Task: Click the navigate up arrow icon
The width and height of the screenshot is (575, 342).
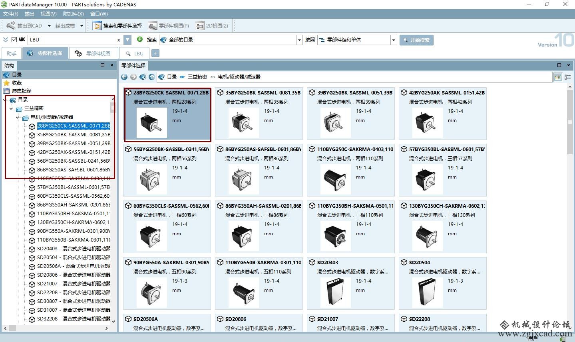Action: tap(152, 77)
